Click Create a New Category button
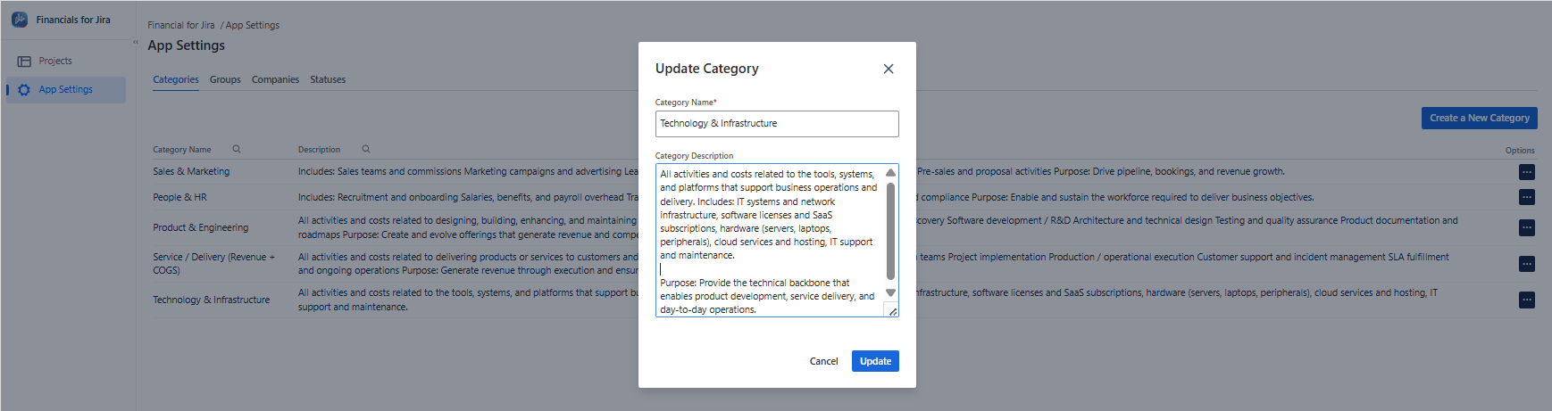 pyautogui.click(x=1479, y=118)
